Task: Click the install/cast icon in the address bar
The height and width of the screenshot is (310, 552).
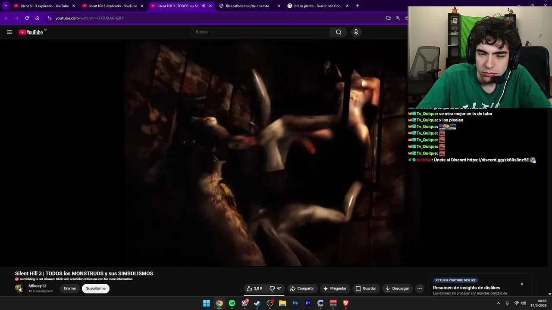Action: click(x=389, y=18)
